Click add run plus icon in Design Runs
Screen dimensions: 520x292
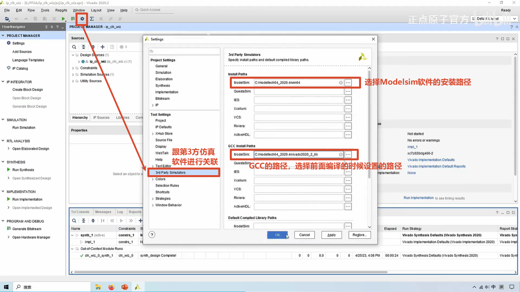(140, 221)
